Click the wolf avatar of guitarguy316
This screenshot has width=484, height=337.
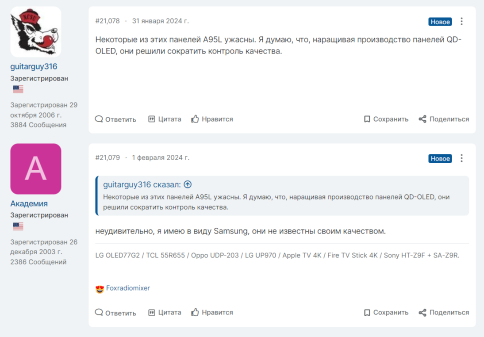click(35, 32)
